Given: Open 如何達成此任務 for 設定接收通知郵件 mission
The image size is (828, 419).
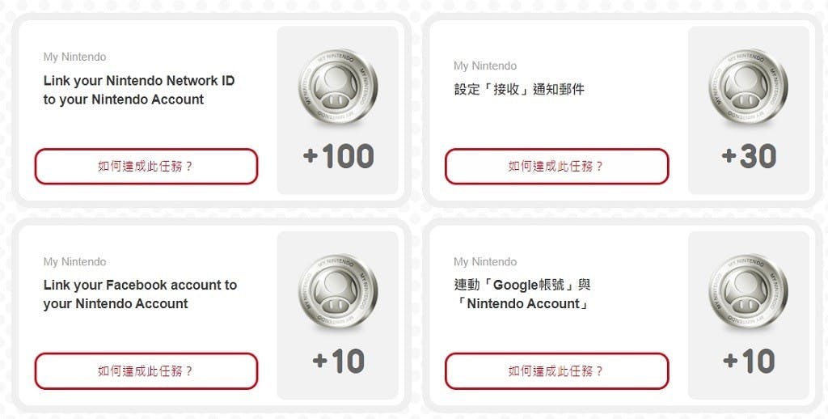Looking at the screenshot, I should point(556,167).
